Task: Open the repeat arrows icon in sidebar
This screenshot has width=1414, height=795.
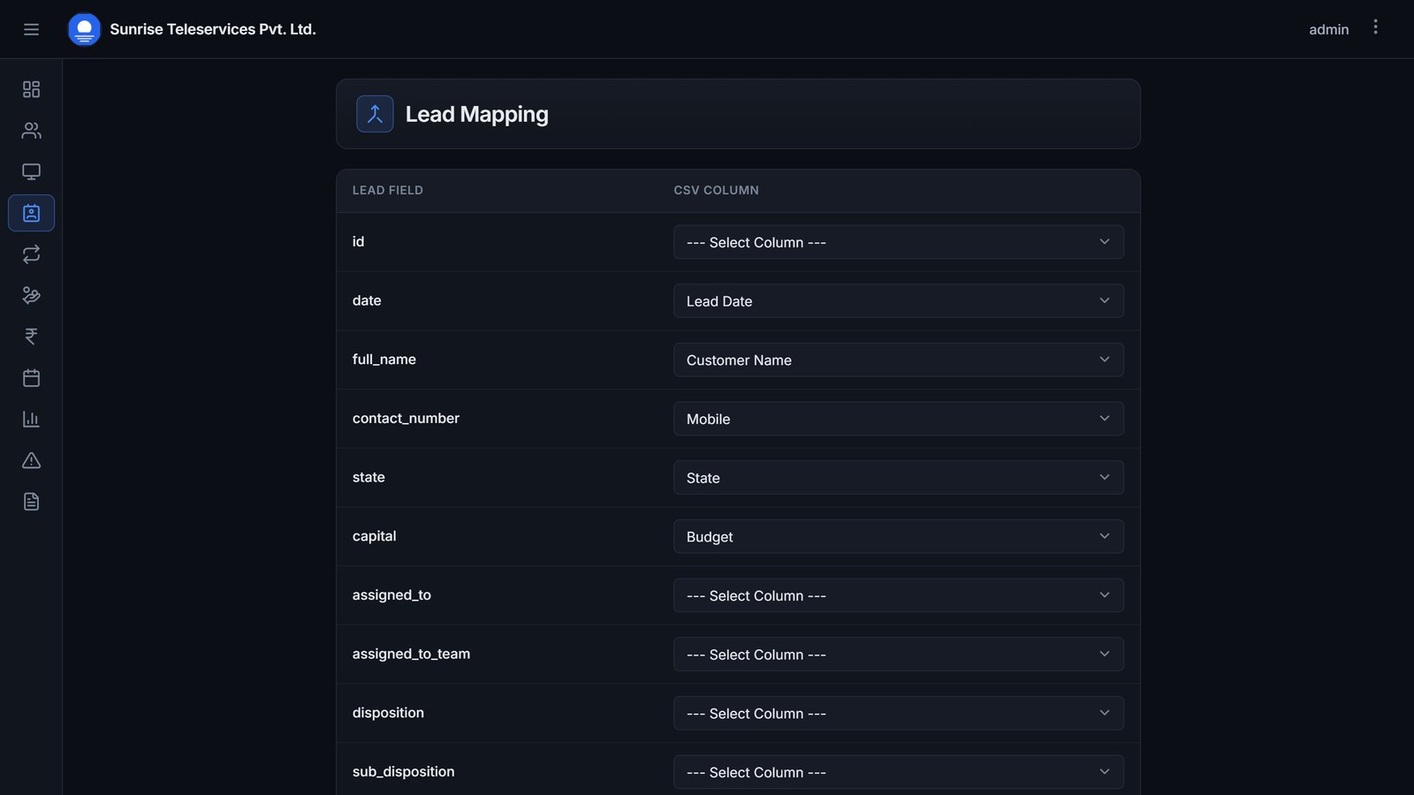Action: [x=31, y=254]
